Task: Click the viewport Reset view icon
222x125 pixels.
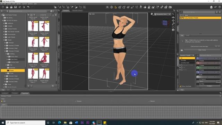Action: click(x=173, y=30)
